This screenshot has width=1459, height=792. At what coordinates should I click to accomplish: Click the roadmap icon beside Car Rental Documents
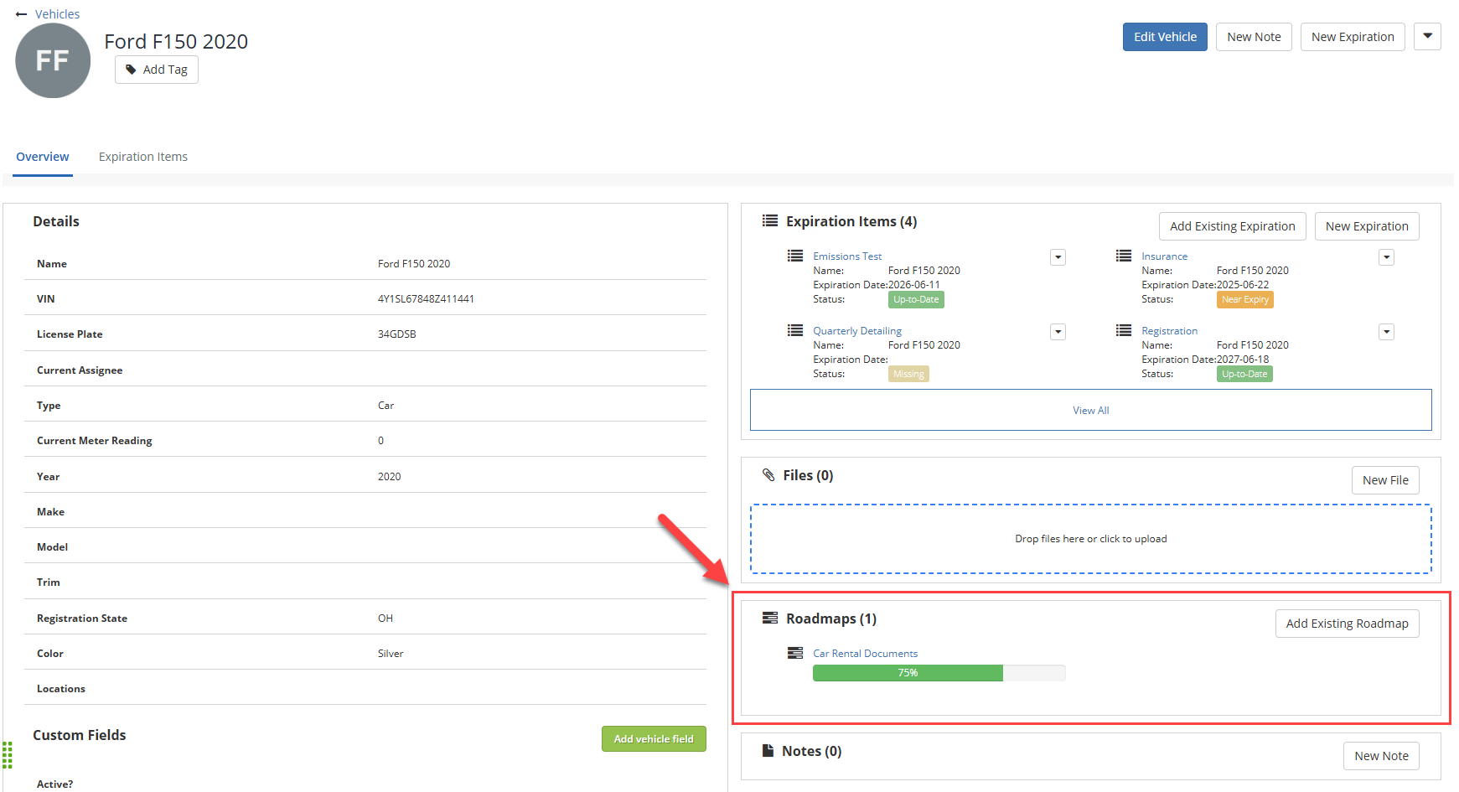(x=795, y=653)
